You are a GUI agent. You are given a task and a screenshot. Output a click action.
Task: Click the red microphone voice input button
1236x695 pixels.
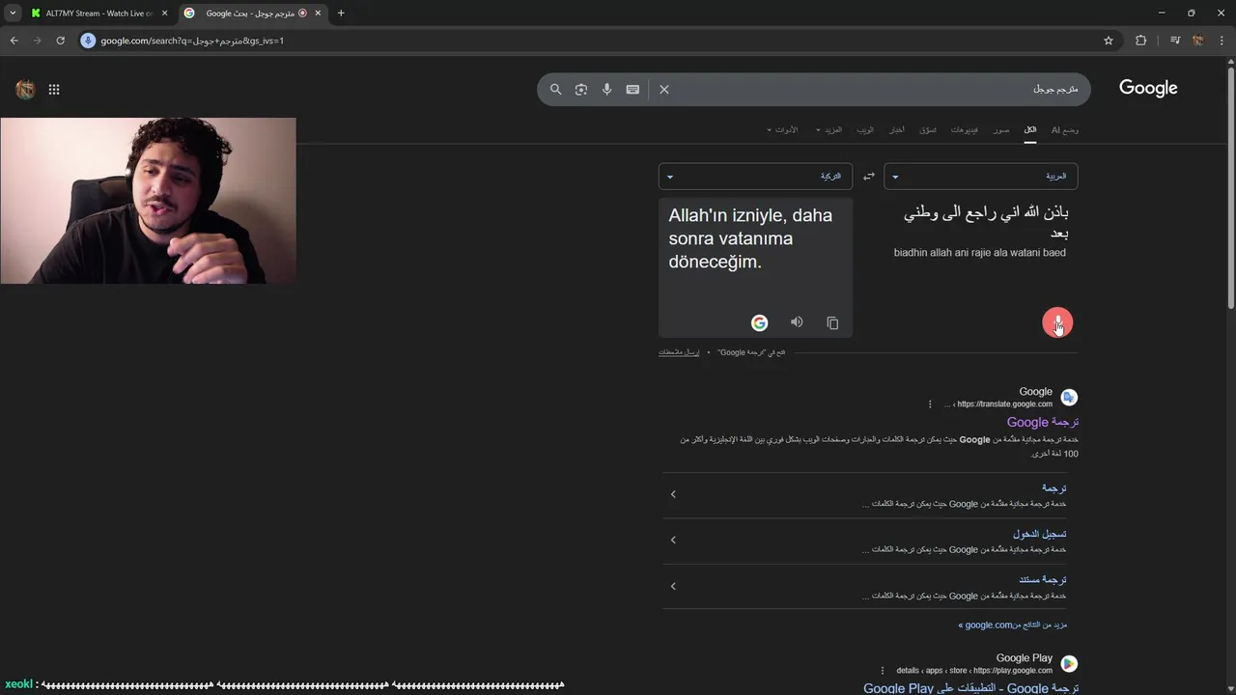(x=1057, y=322)
